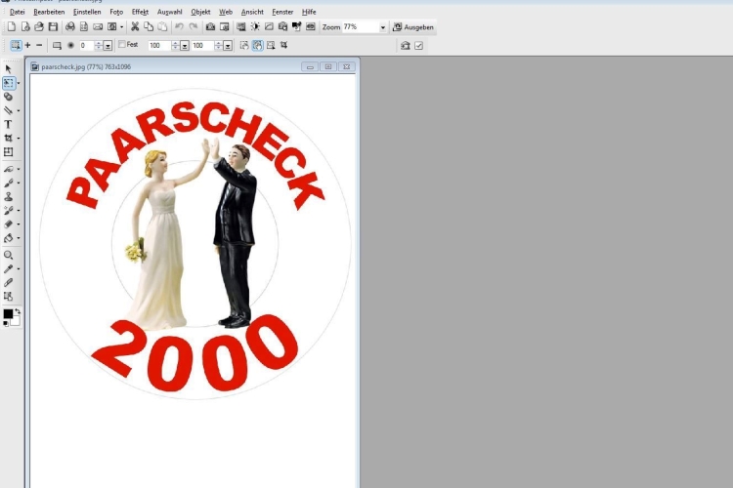The height and width of the screenshot is (488, 733).
Task: Toggle the highlighted hand selection option
Action: (258, 45)
